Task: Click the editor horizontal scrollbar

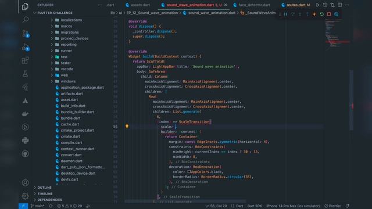Action: coord(185,201)
